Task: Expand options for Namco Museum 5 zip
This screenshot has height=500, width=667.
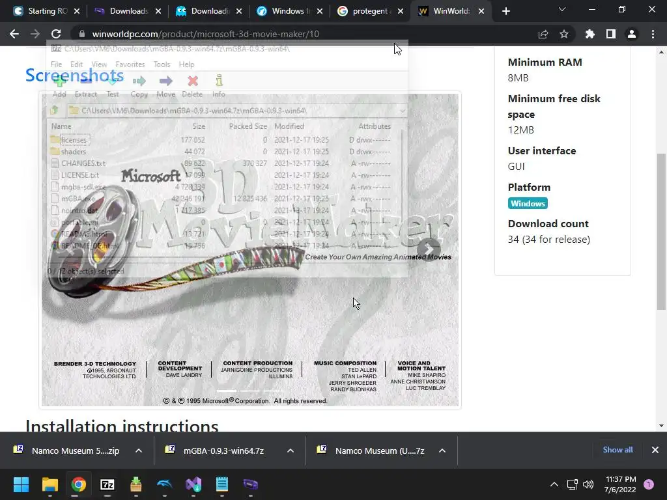Action: click(139, 451)
